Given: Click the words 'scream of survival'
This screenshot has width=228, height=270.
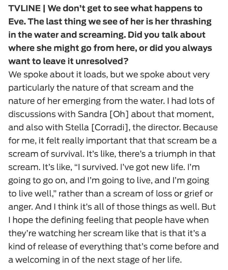Looking at the screenshot, I should click(45, 154).
